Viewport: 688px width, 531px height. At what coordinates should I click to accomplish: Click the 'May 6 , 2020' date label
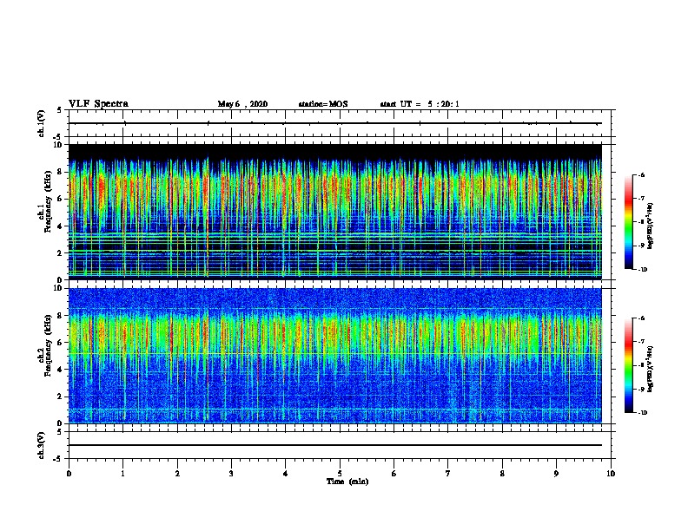pyautogui.click(x=242, y=104)
